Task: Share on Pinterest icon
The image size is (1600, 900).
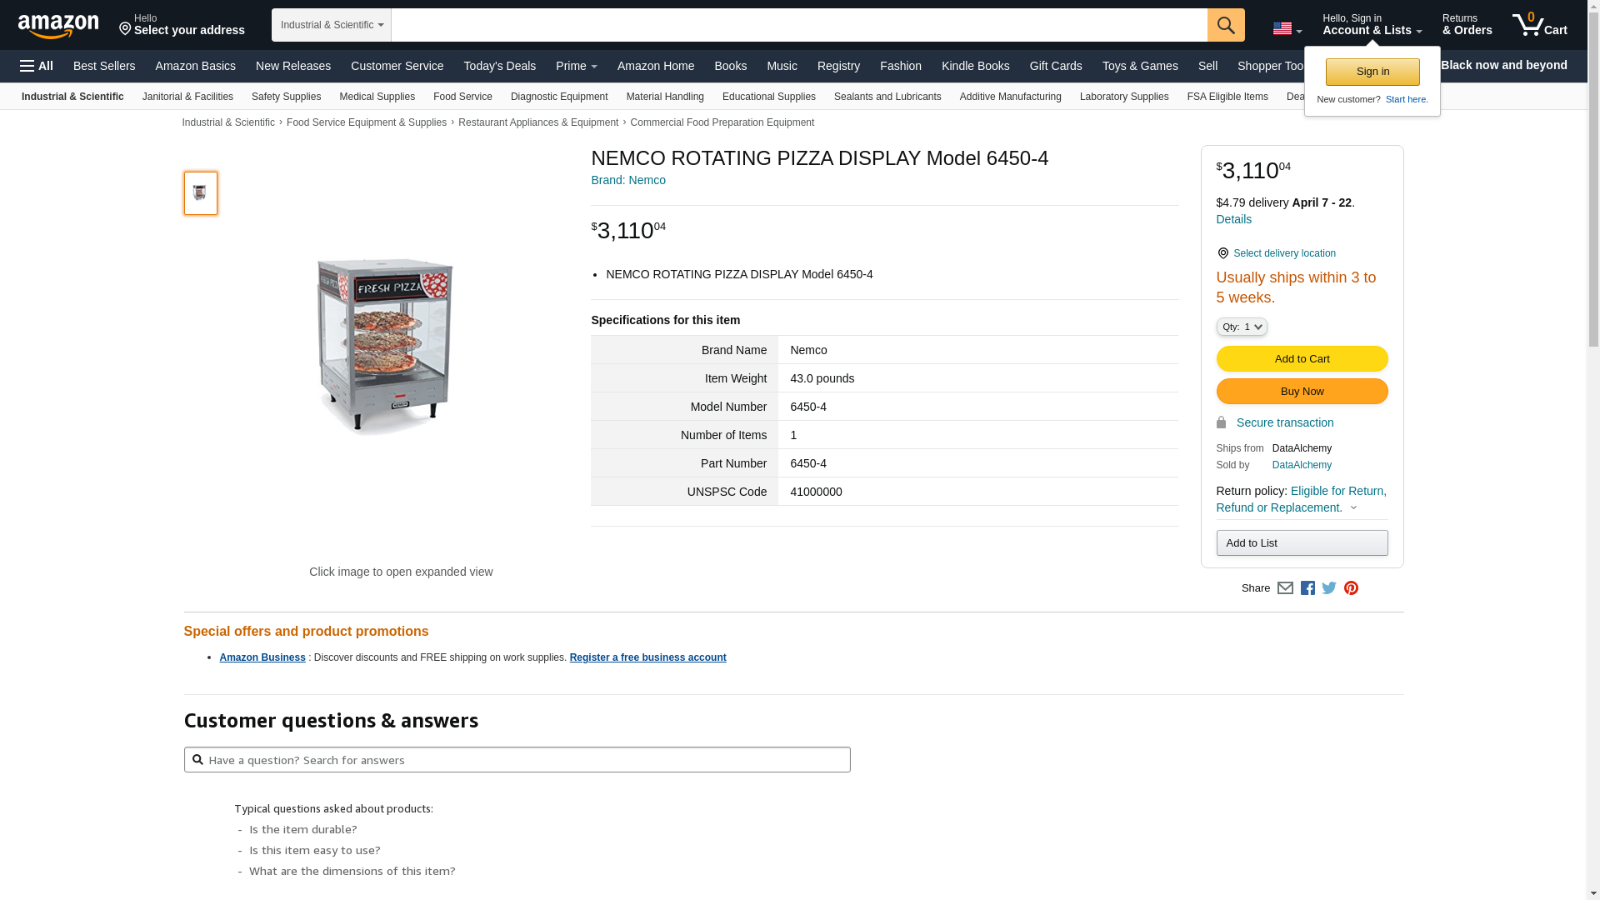Action: coord(1351,588)
